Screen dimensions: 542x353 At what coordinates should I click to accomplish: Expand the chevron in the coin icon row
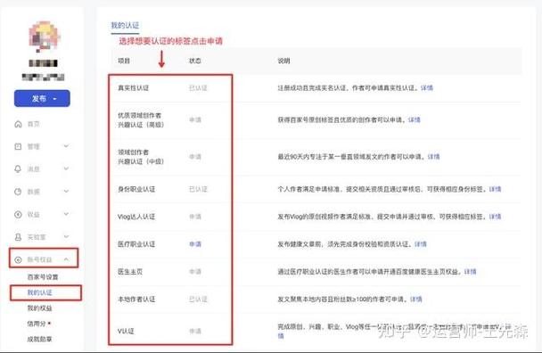(x=66, y=214)
